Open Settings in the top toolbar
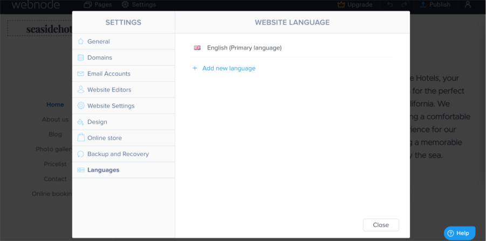Screen dimensions: 486x241 tap(139, 5)
